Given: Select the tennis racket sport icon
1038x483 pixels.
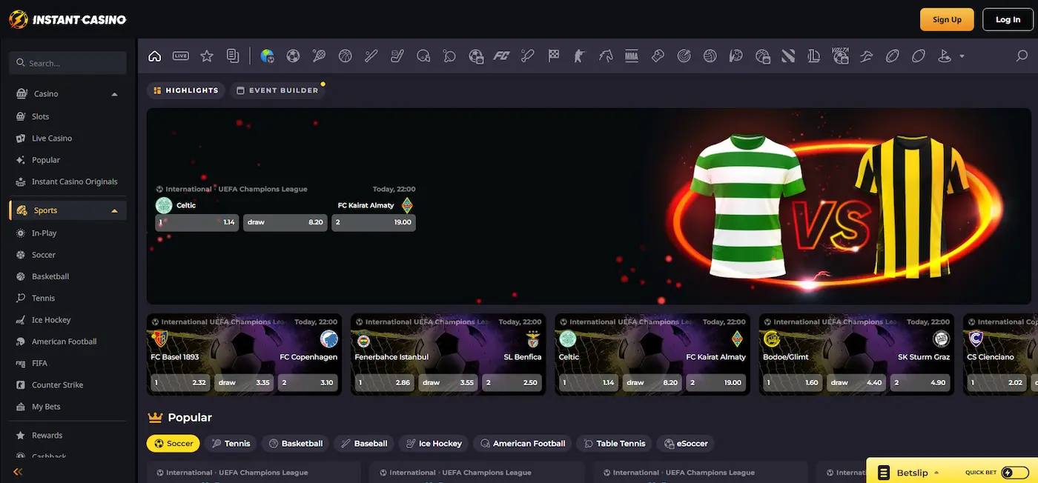Looking at the screenshot, I should coord(319,56).
